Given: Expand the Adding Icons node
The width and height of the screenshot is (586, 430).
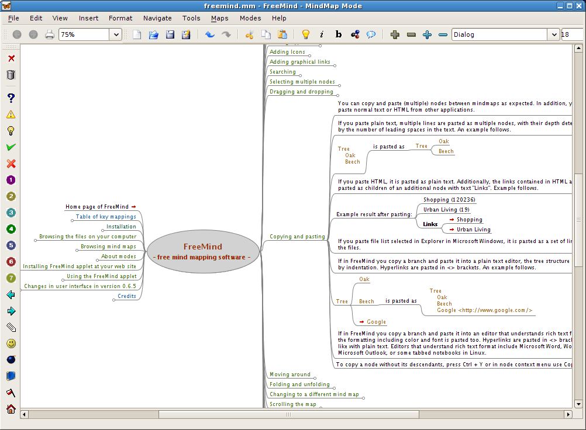Looking at the screenshot, I should tap(310, 56).
